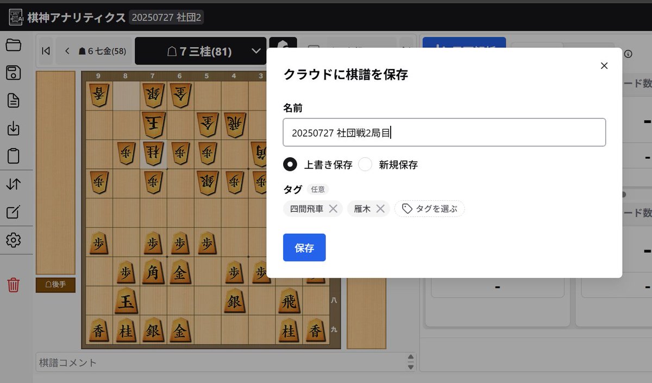Viewport: 652px width, 383px height.
Task: Remove the 雁木 tag
Action: coord(380,208)
